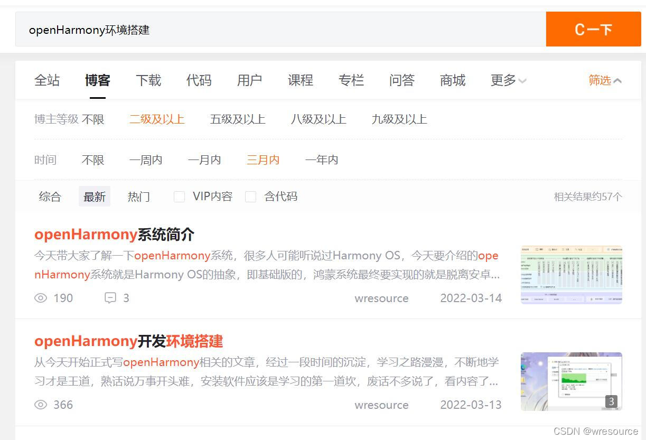The image size is (646, 440).
Task: Select the 一周内 time filter
Action: (x=146, y=160)
